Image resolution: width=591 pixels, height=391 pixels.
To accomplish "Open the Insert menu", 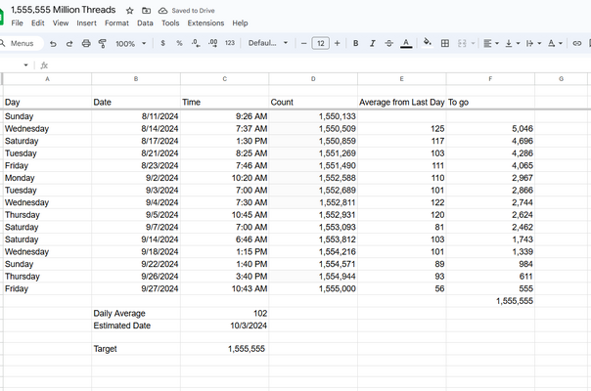I will 87,23.
